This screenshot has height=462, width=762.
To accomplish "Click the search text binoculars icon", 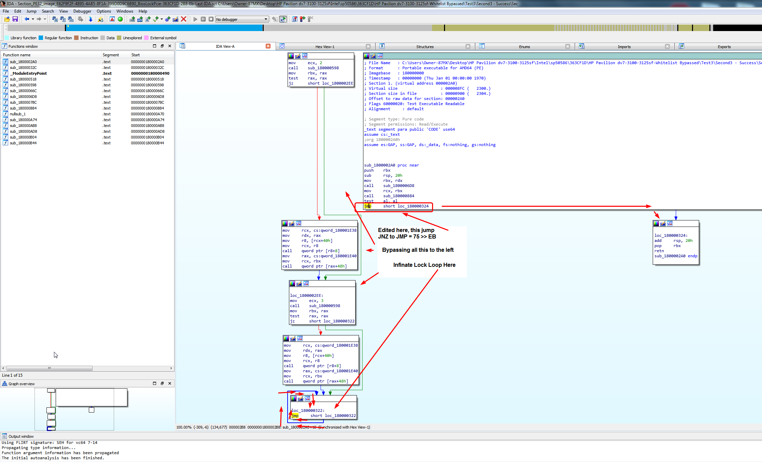I will point(63,19).
